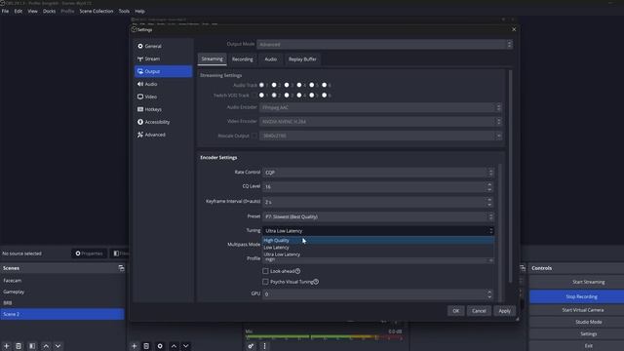Open the Hotkeys settings category
Screen dimensions: 624x351
(x=163, y=109)
